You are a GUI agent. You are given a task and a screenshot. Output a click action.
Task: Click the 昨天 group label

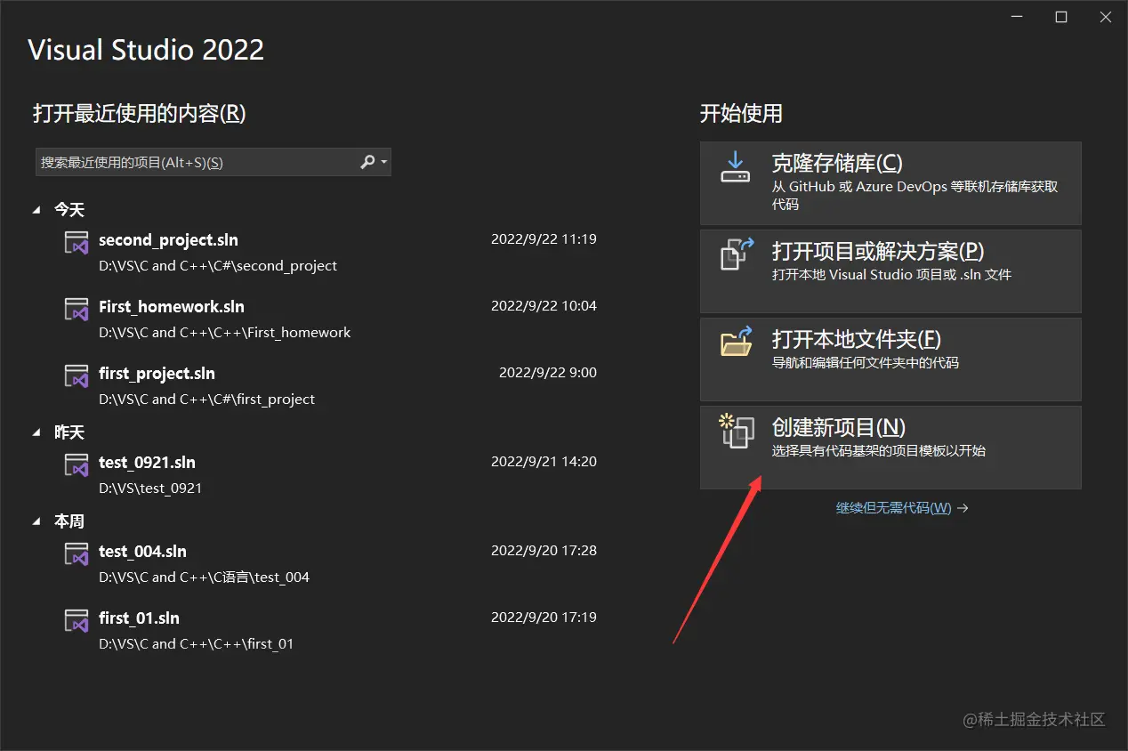tap(69, 432)
